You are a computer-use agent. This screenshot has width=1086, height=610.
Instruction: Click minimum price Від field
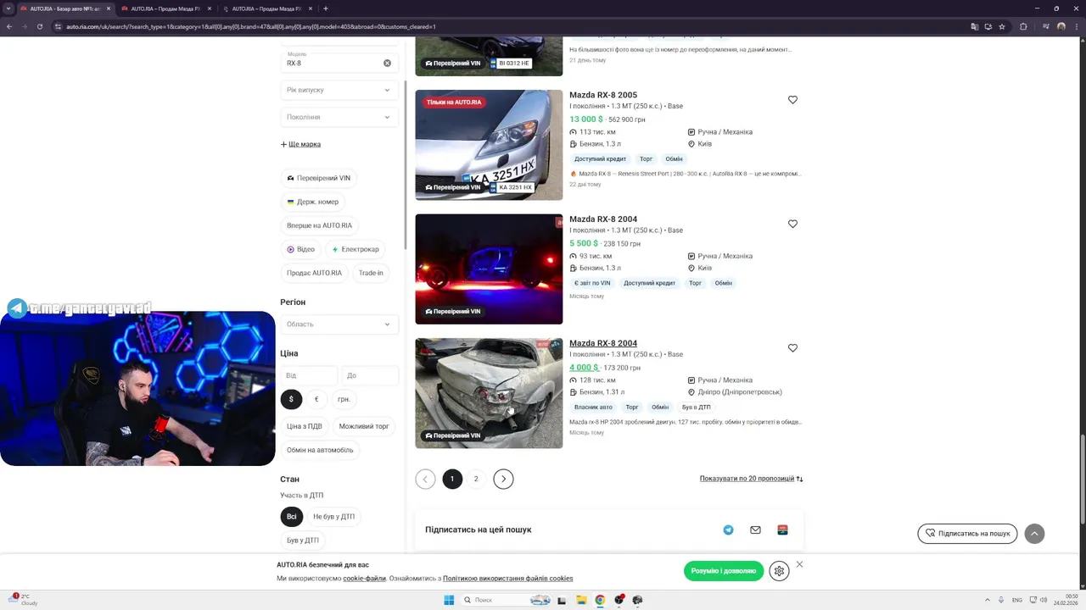309,375
